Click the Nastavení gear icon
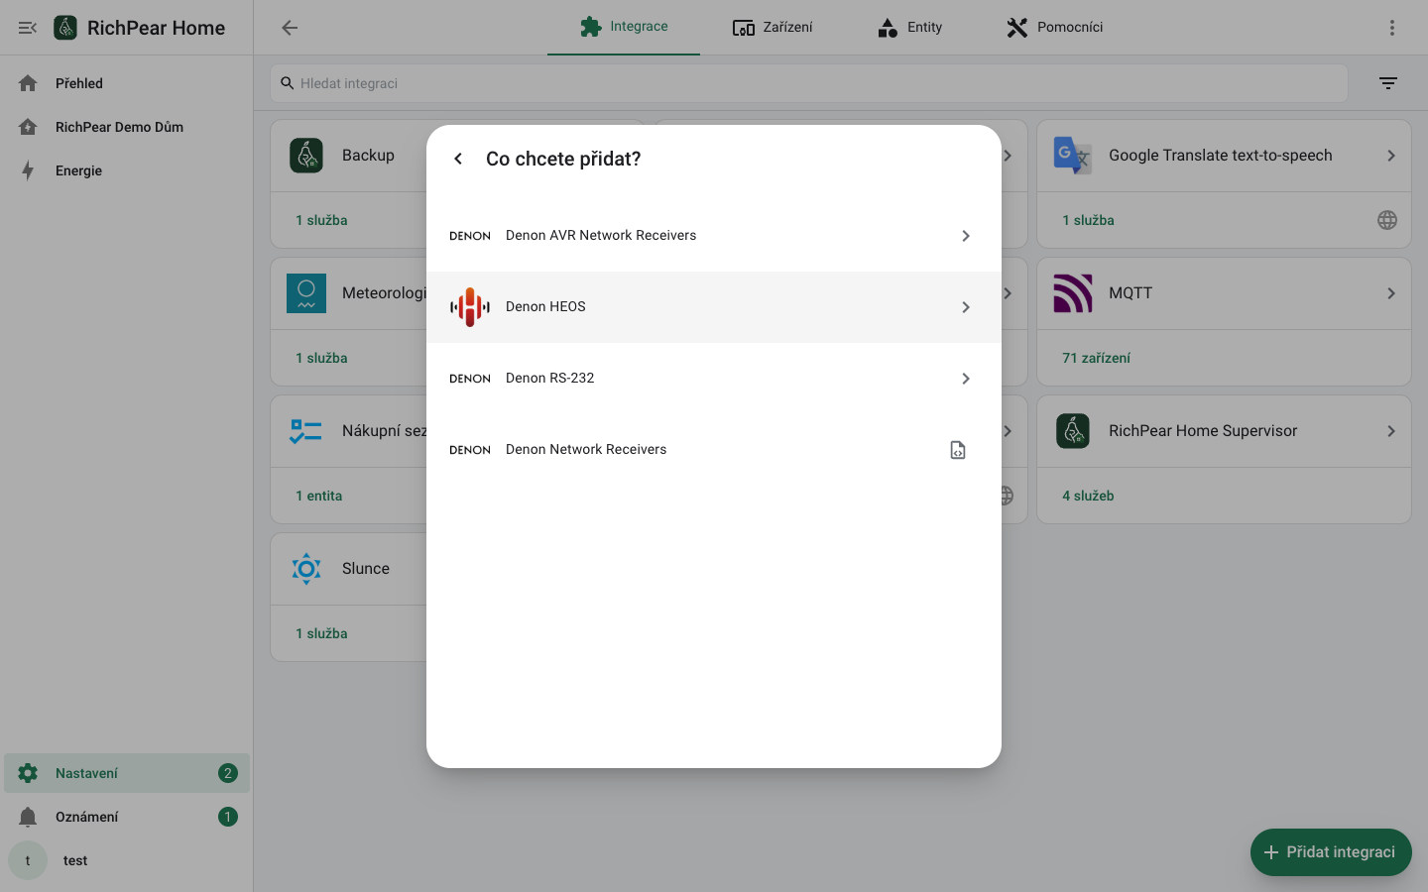The width and height of the screenshot is (1428, 892). (x=28, y=773)
